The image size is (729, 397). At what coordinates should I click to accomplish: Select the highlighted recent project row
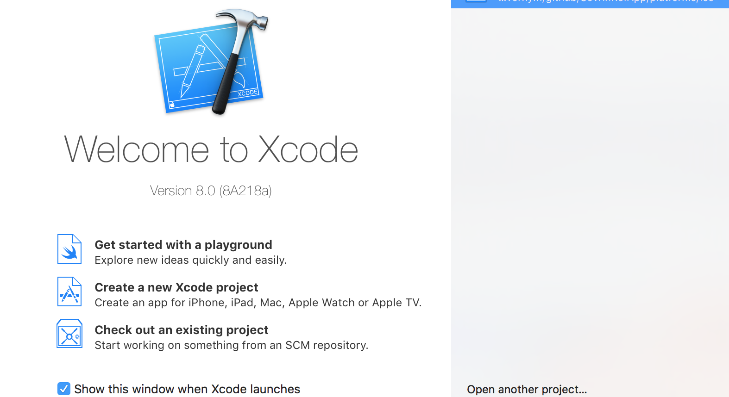click(x=590, y=4)
